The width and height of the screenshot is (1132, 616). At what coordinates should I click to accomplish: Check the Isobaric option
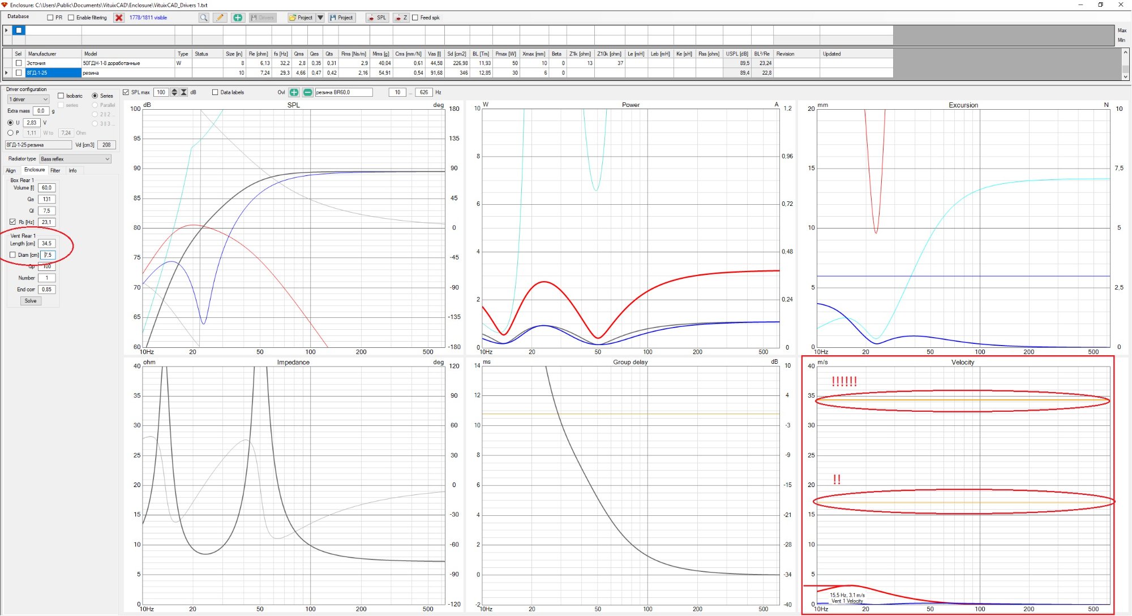pos(61,96)
